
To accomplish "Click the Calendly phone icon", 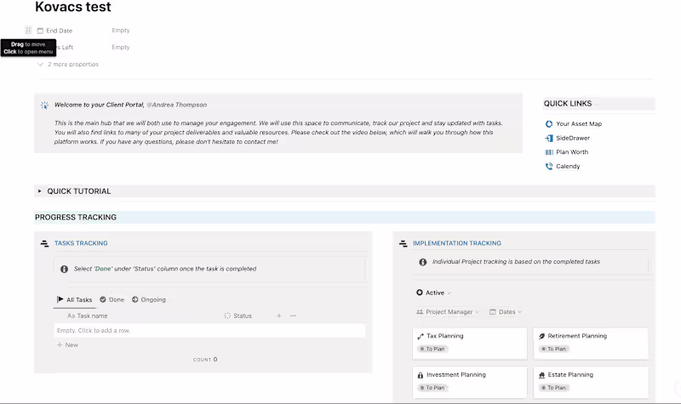I will click(x=549, y=167).
